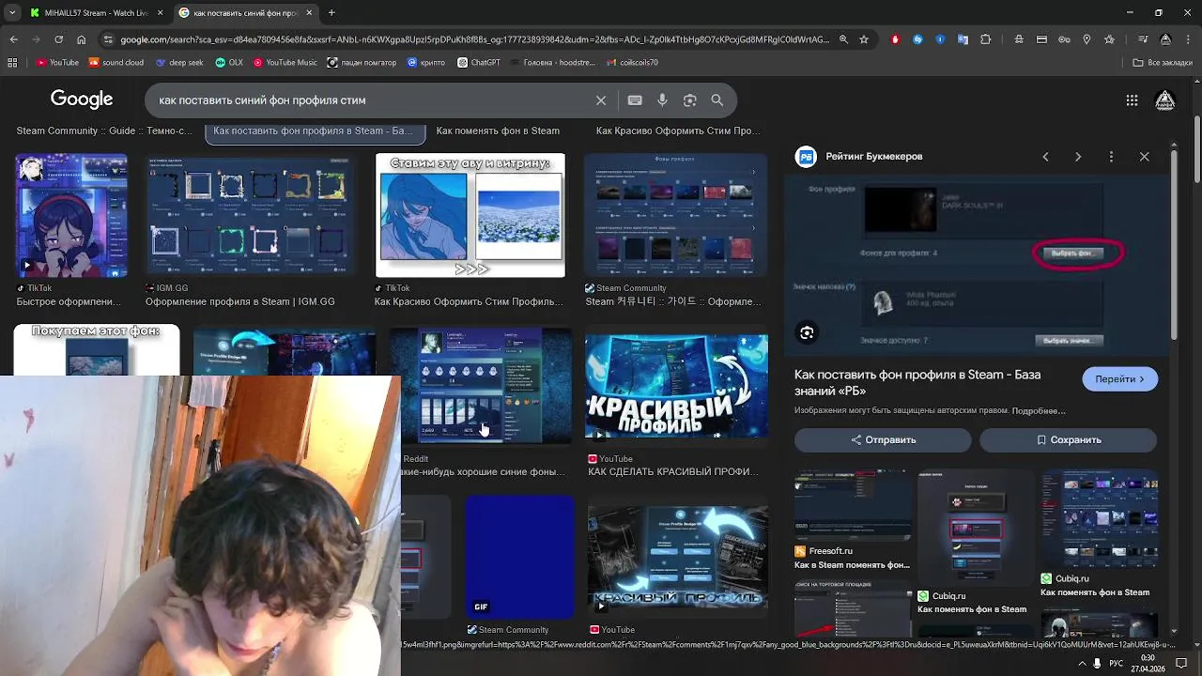Open the tab search dropdown arrow

click(x=11, y=13)
